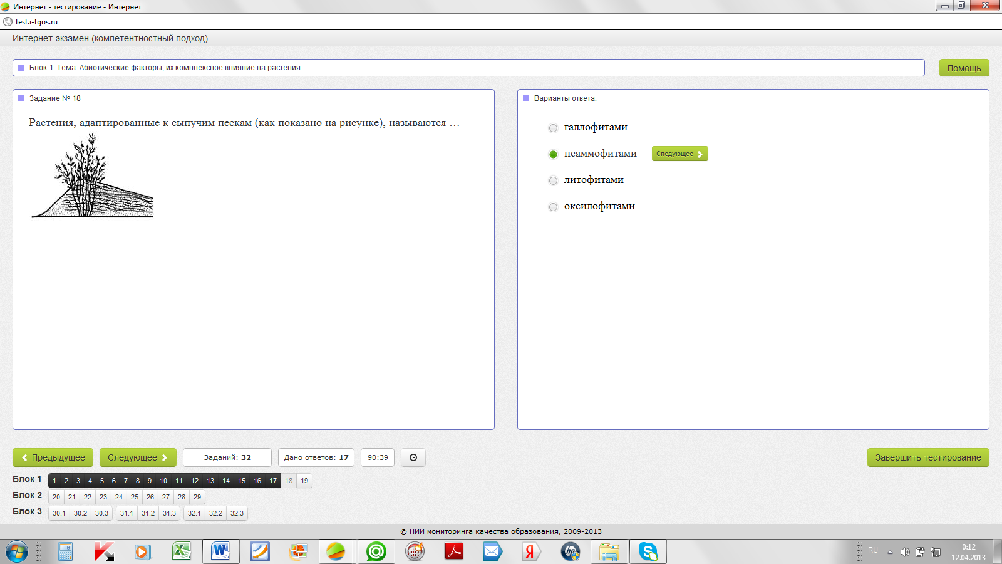
Task: Open the volume speaker tray icon
Action: click(905, 552)
